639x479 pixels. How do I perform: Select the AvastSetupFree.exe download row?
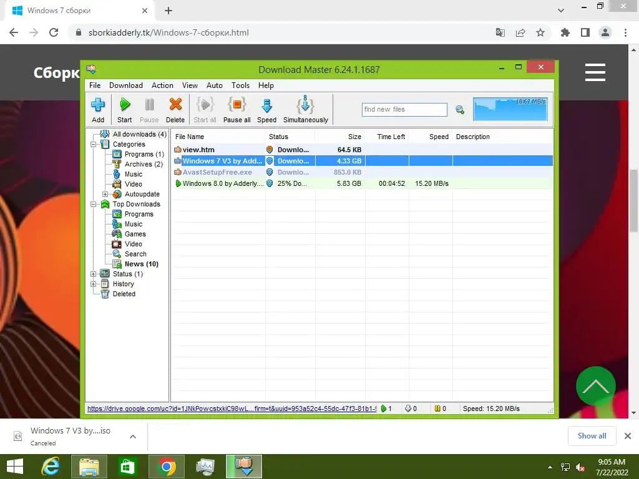(x=363, y=172)
